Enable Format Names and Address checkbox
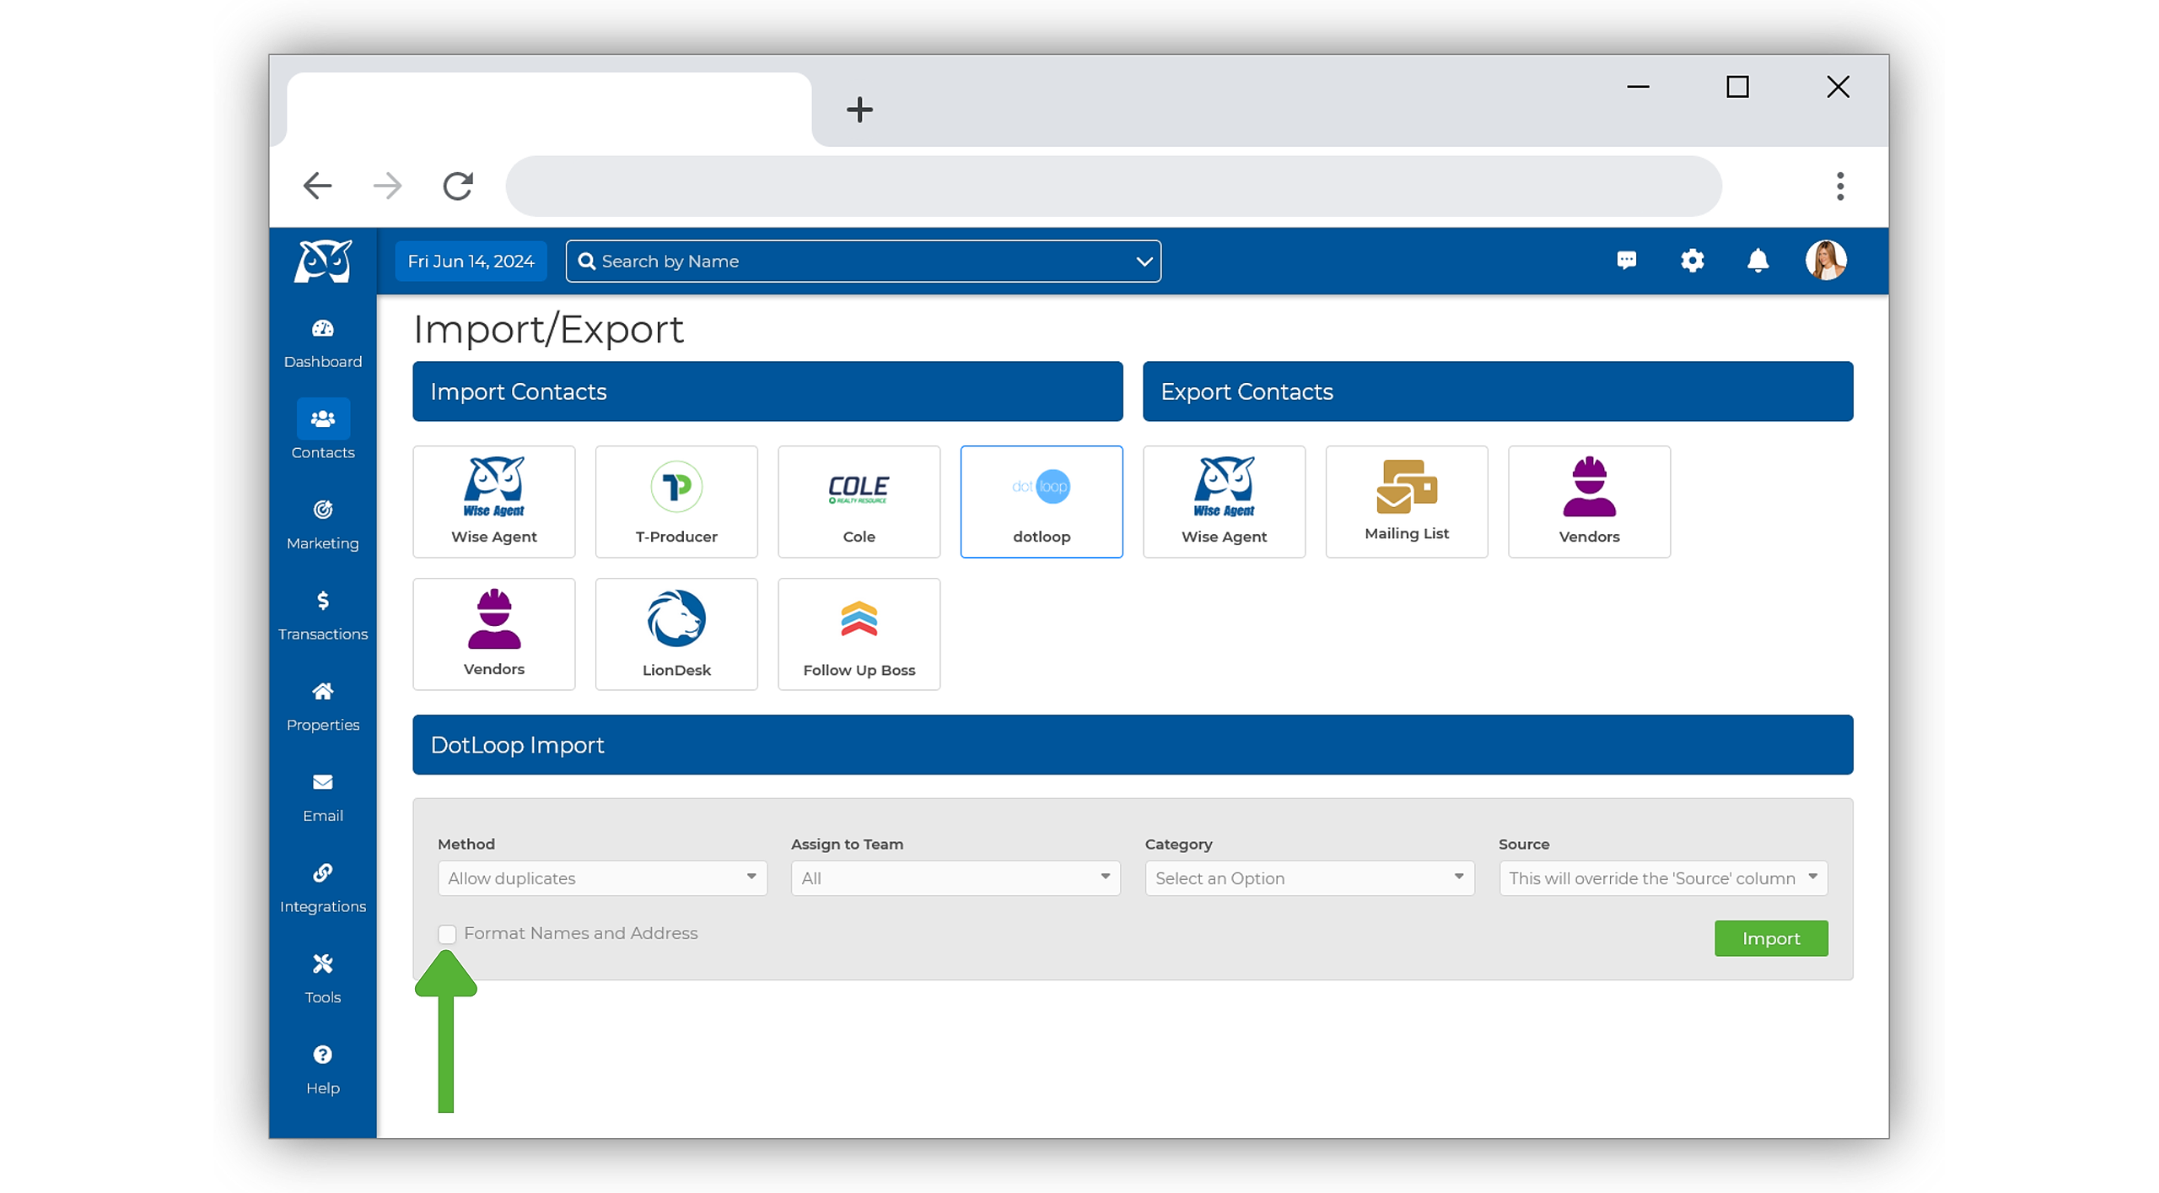 tap(447, 933)
